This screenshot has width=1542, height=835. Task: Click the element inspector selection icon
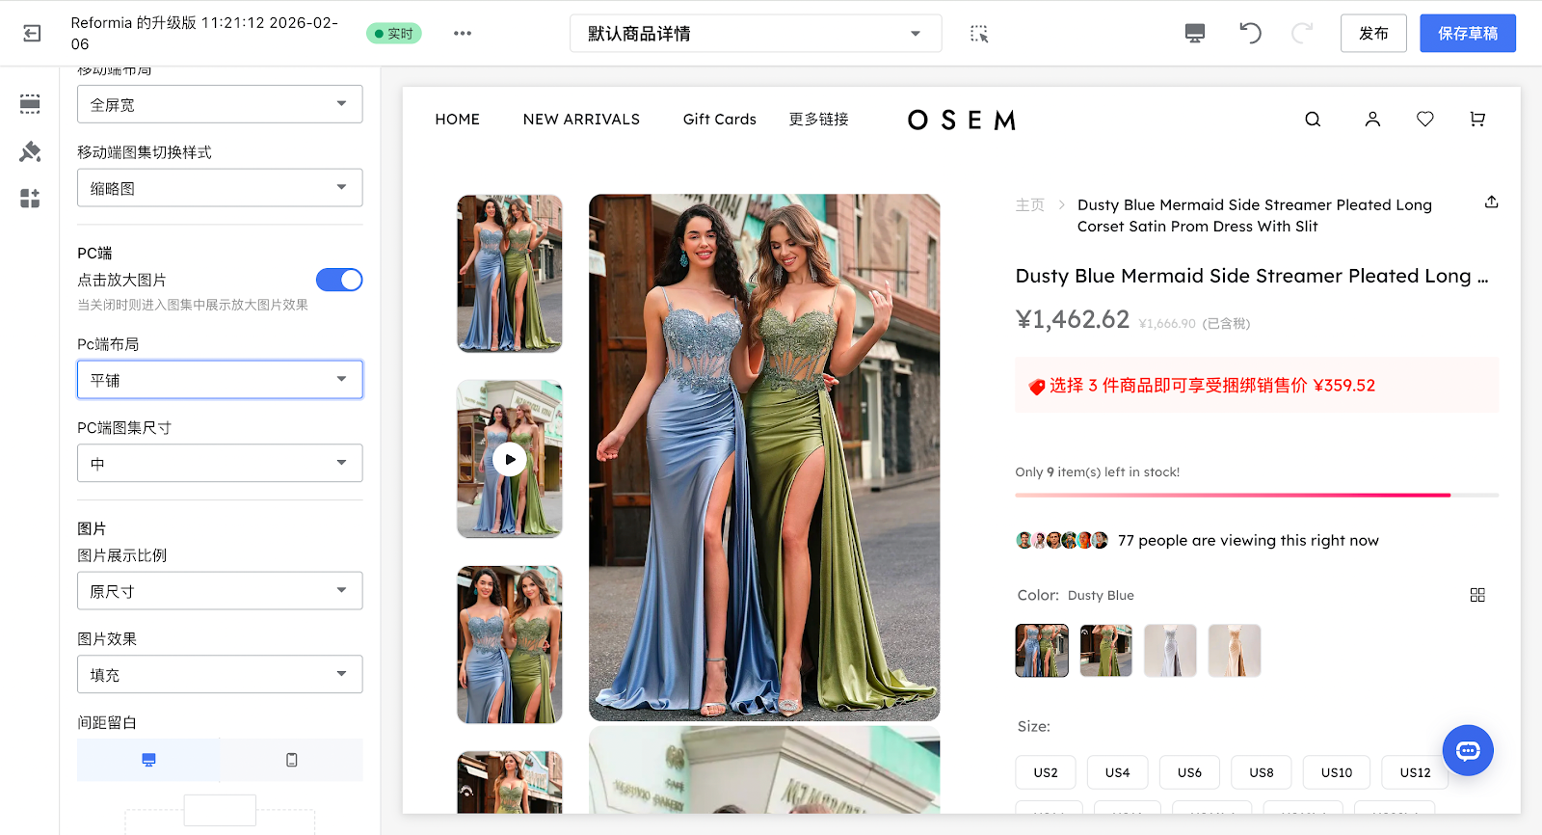[x=979, y=34]
